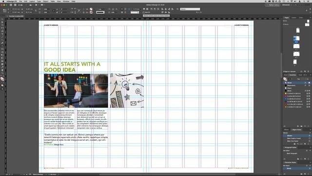The image size is (312, 176).
Task: Click Create new style in Character Styles
Action: [305, 174]
